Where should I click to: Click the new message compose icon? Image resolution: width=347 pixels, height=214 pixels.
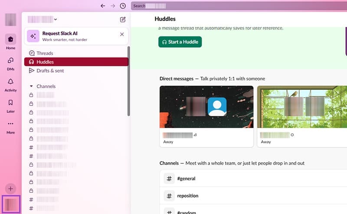pyautogui.click(x=123, y=19)
